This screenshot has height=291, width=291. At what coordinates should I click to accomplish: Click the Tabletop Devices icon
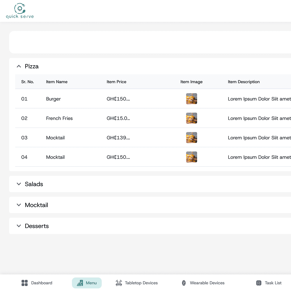(x=119, y=283)
